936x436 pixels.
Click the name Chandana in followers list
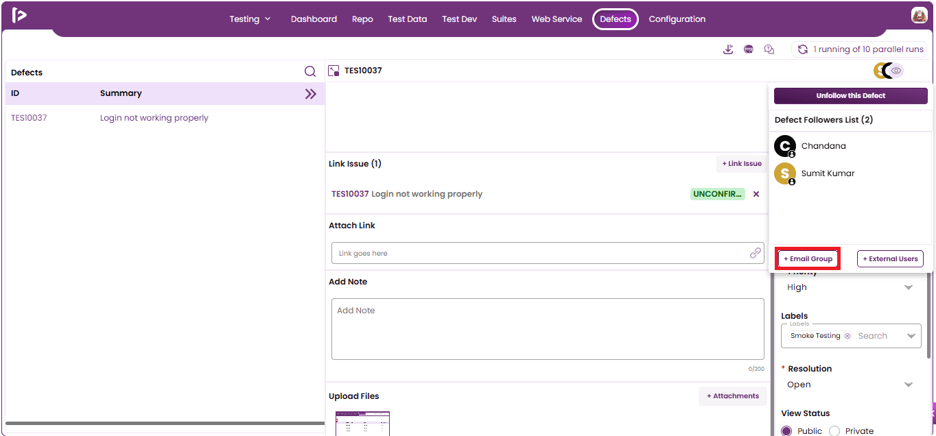(823, 146)
